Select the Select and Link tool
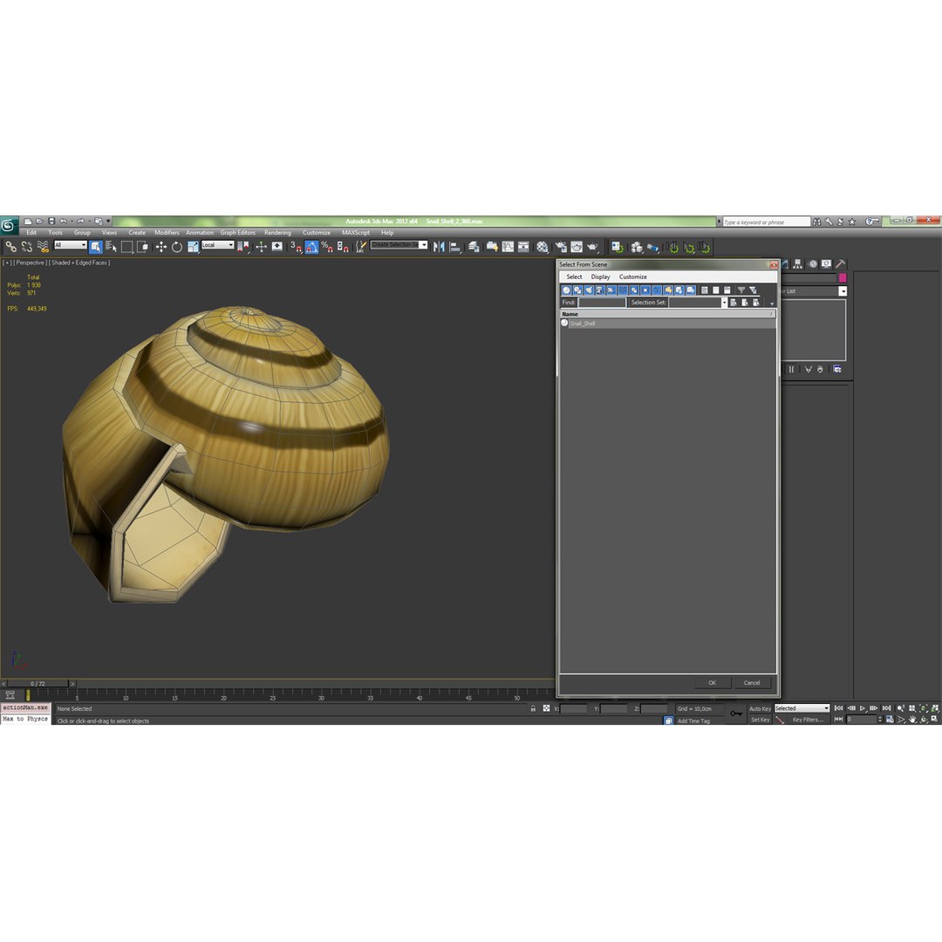 (x=10, y=246)
